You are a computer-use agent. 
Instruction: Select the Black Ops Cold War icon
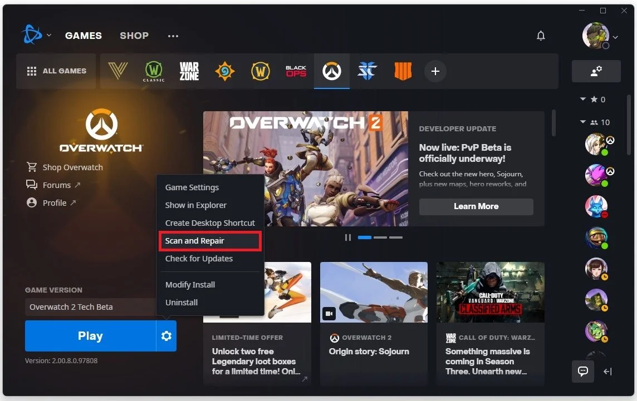click(296, 71)
